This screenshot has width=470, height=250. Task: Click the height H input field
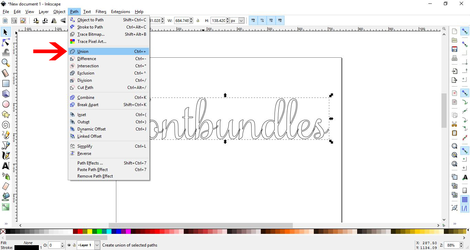pos(218,21)
